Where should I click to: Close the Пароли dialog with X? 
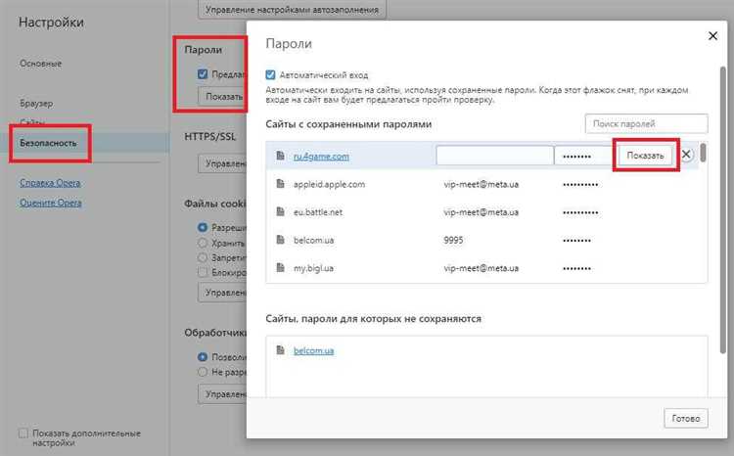711,36
